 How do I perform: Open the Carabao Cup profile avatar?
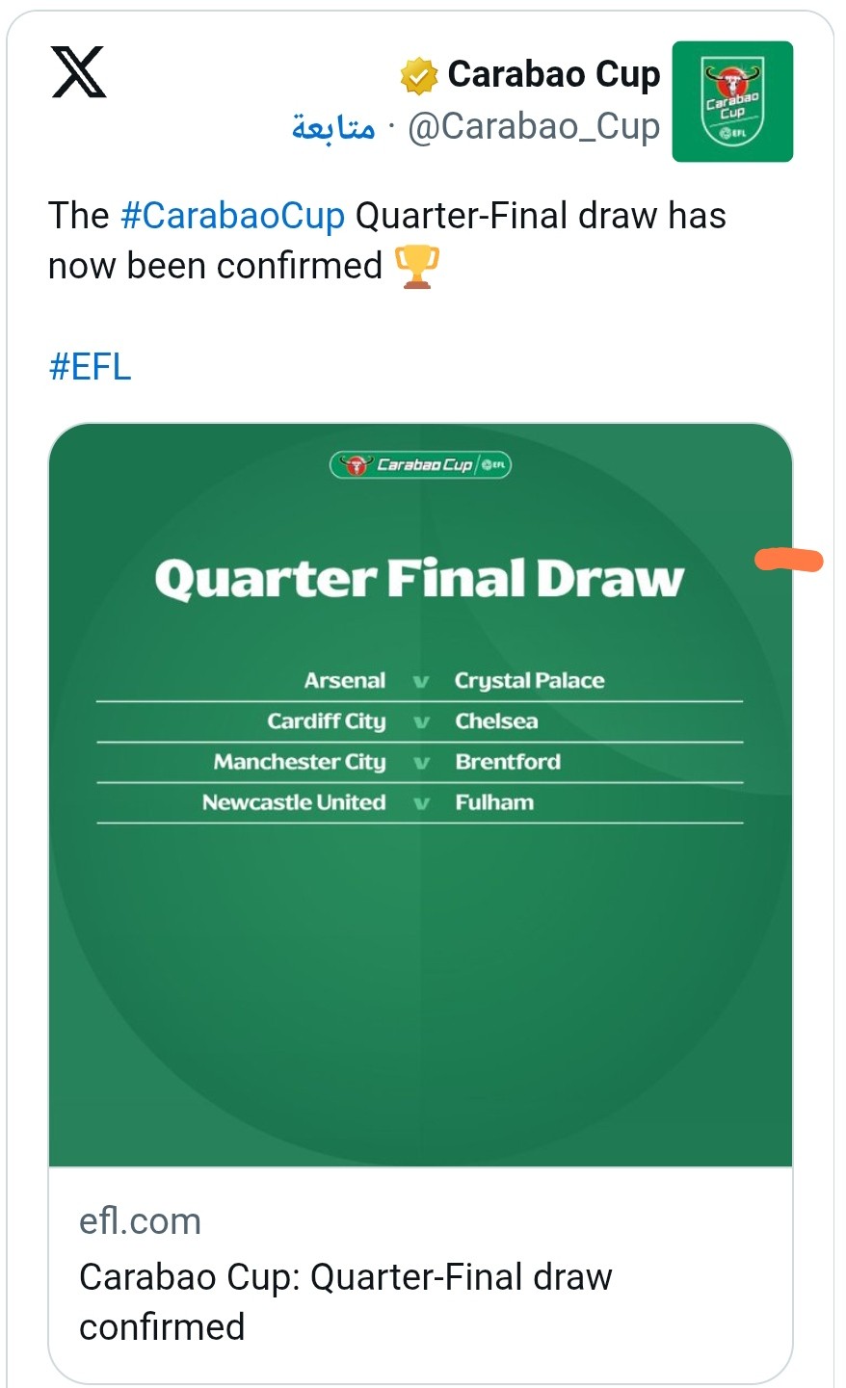coord(732,101)
